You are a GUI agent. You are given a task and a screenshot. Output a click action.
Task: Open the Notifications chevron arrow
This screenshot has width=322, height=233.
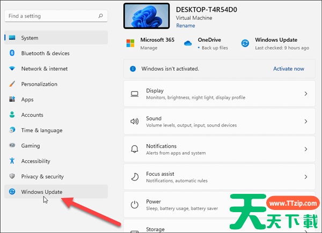(306, 149)
